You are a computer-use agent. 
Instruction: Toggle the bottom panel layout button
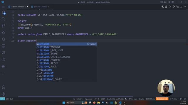pos(165,2)
